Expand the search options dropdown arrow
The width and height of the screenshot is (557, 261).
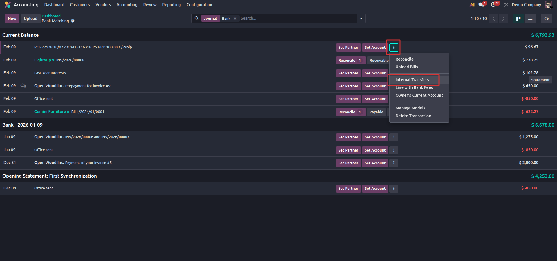pos(361,19)
